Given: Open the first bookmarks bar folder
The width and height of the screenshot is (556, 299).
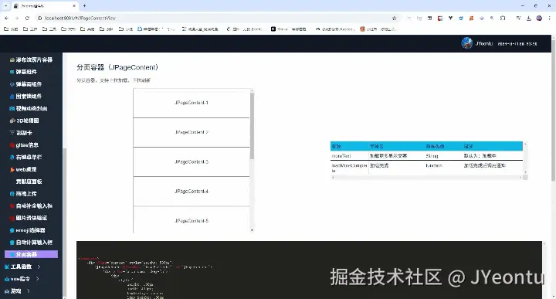Looking at the screenshot, I should tap(11, 29).
